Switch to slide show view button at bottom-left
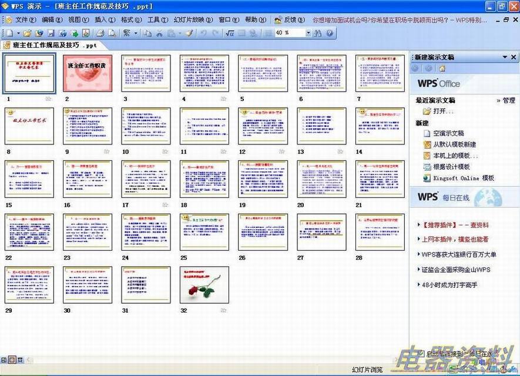The height and width of the screenshot is (376, 520). pos(20,360)
